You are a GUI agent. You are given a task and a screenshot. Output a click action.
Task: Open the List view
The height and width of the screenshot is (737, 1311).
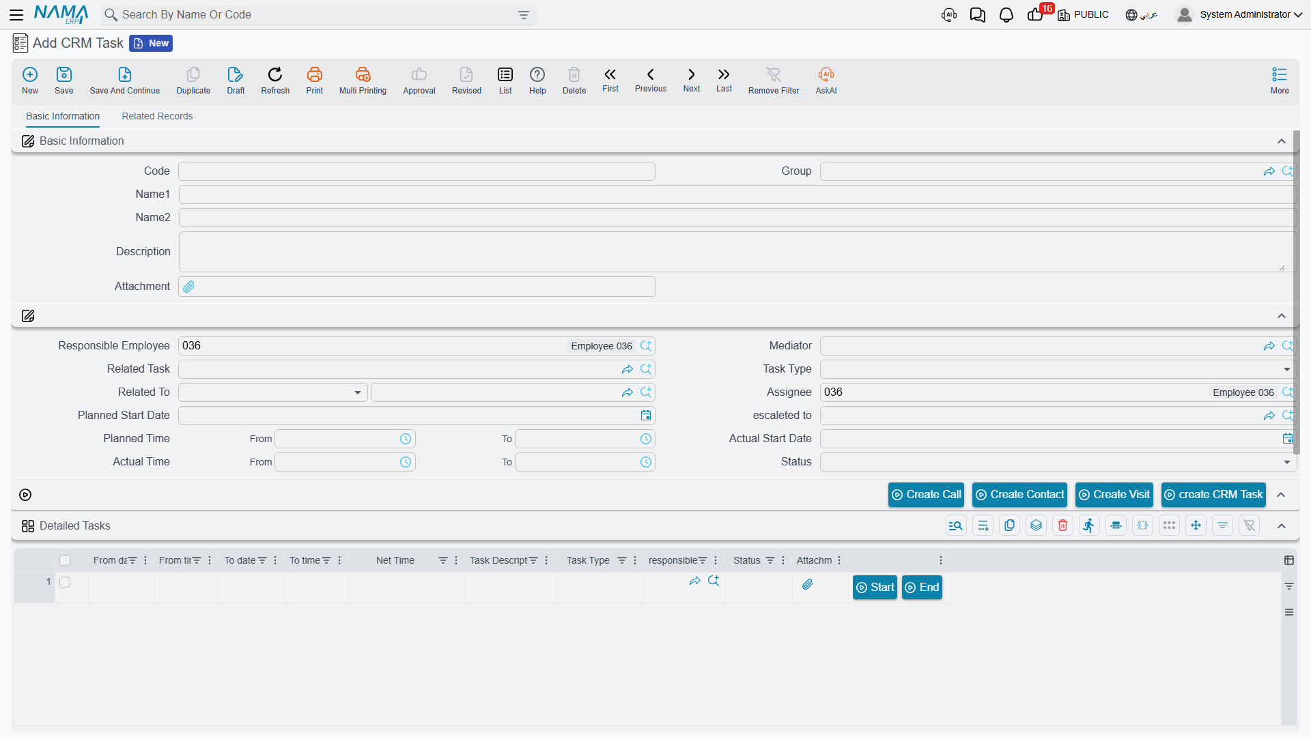[505, 80]
